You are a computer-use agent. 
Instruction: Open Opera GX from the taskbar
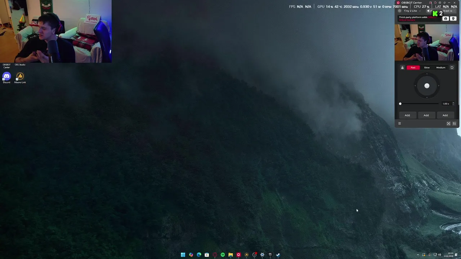[x=215, y=255]
